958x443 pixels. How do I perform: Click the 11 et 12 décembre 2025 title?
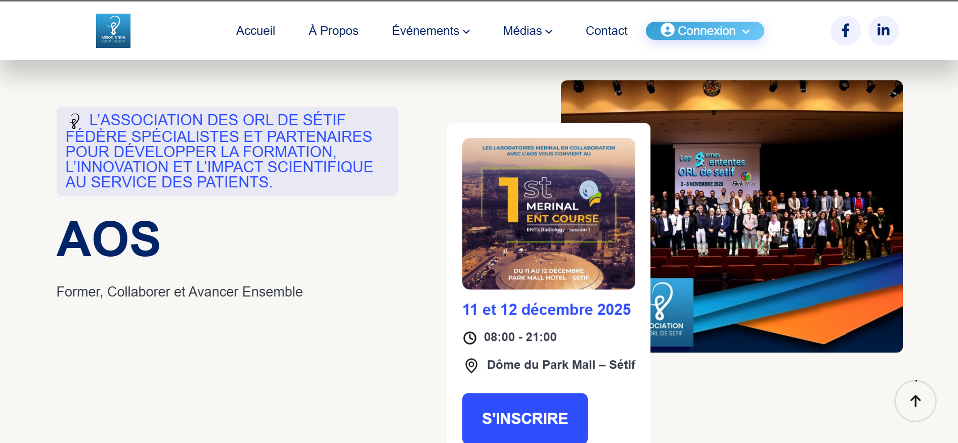[546, 310]
